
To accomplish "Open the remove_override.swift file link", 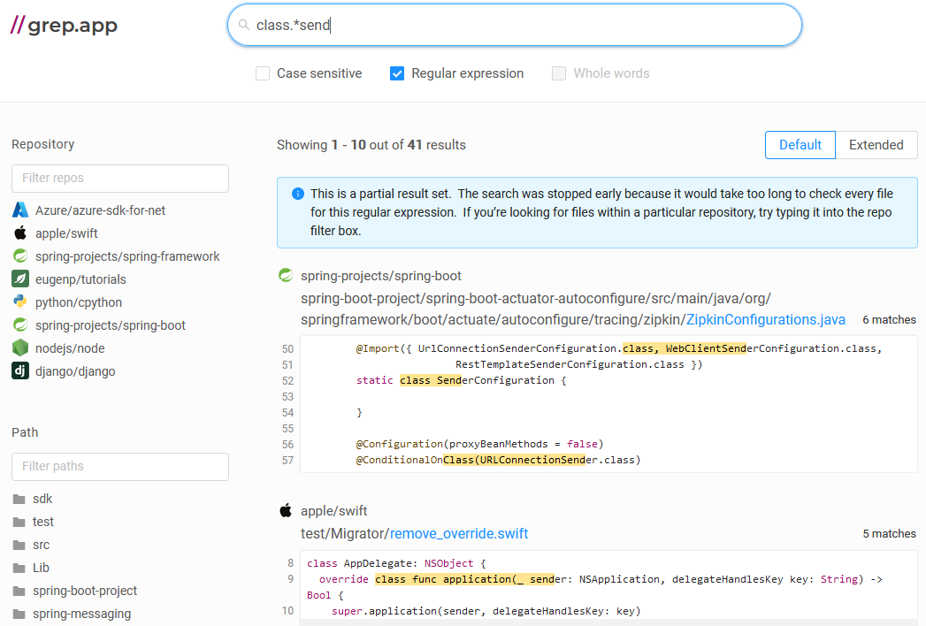I will click(x=459, y=533).
